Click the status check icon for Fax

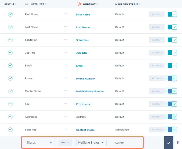point(10,104)
